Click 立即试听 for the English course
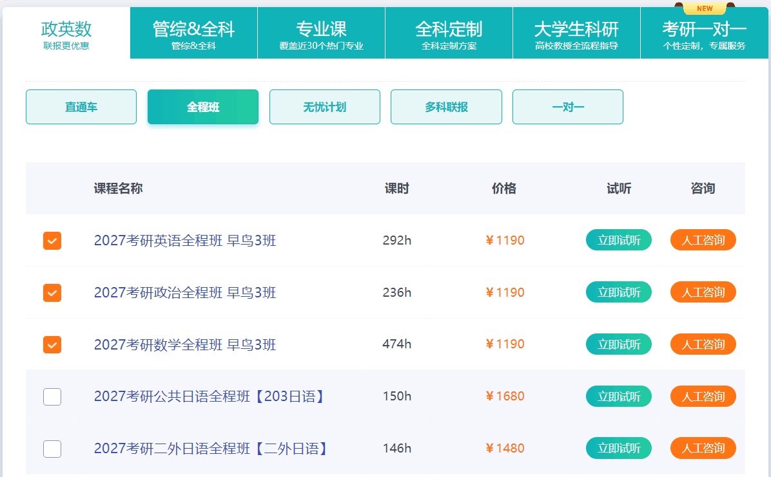 (x=618, y=240)
